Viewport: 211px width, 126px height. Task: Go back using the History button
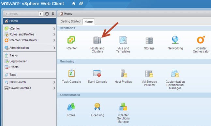pyautogui.click(x=21, y=14)
